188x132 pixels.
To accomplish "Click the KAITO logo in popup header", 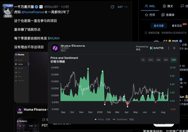I will click(156, 48).
